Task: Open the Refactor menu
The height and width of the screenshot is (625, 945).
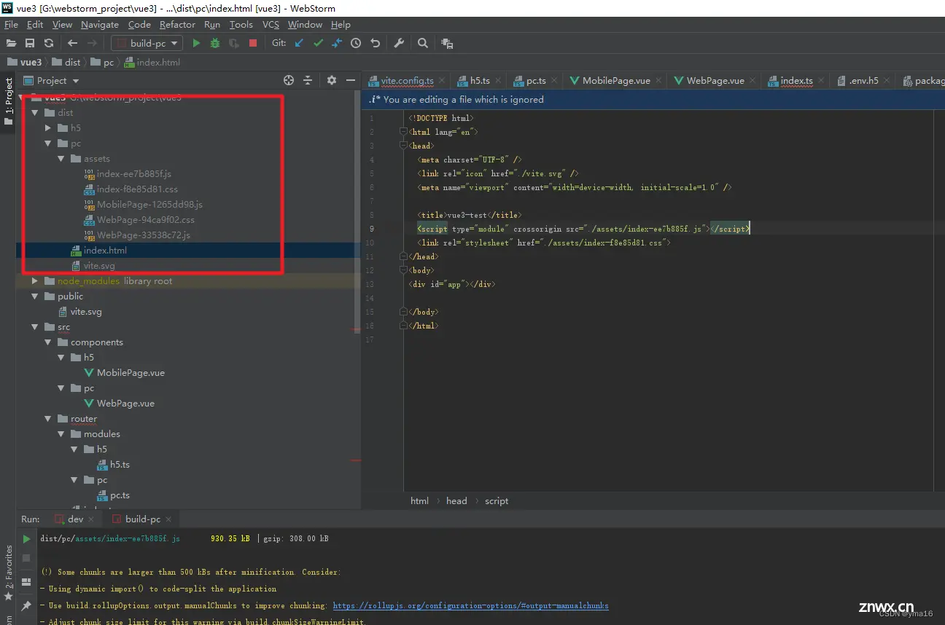Action: point(177,24)
